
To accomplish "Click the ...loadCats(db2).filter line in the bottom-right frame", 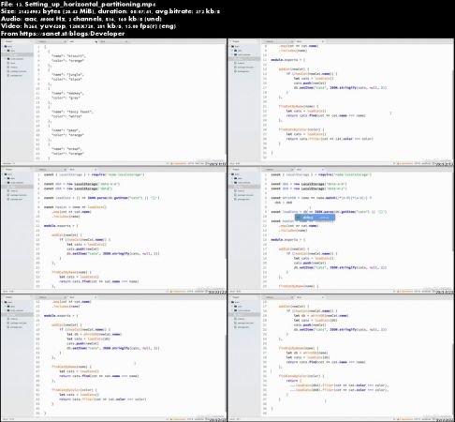I will tap(338, 390).
